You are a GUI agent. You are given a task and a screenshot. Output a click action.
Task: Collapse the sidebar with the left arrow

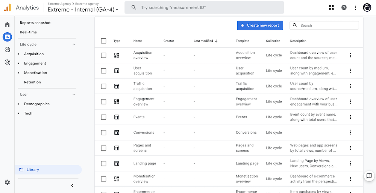coord(72,185)
